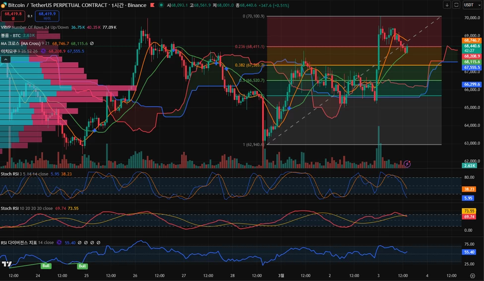Click the Bitcoin symbol icon in the chart title
Image resolution: width=484 pixels, height=281 pixels.
tap(4, 5)
